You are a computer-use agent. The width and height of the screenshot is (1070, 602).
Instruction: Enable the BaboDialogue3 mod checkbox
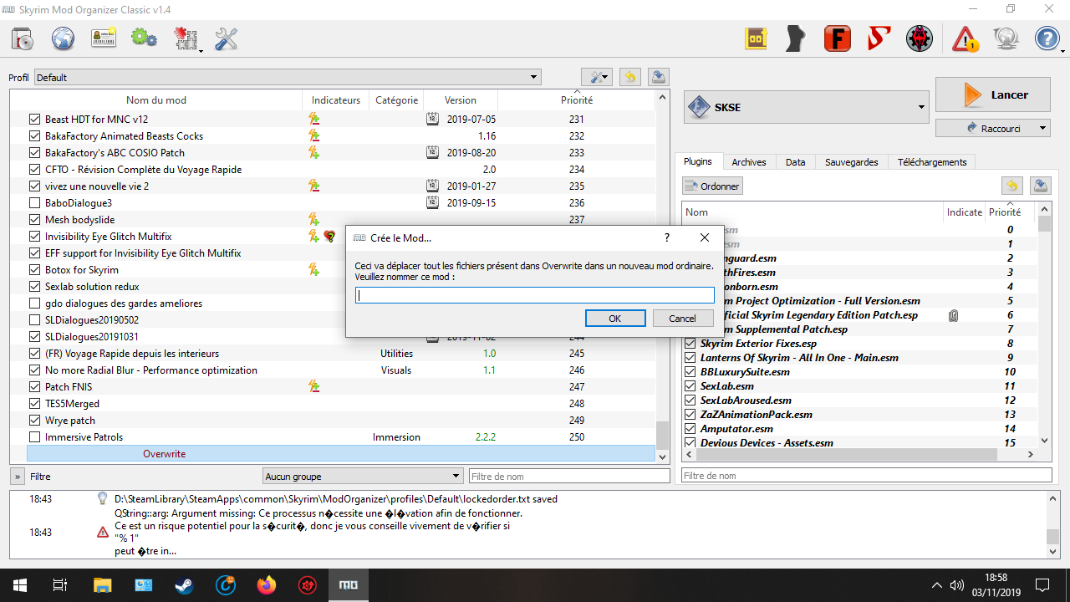(34, 203)
